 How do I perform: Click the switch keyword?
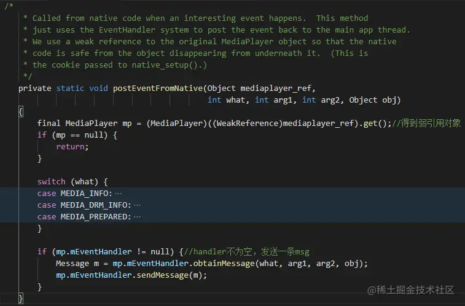pyautogui.click(x=52, y=182)
